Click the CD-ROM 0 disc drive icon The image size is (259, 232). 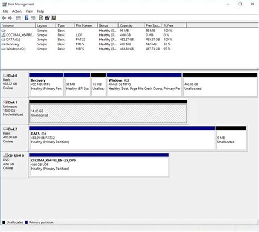pos(5,155)
